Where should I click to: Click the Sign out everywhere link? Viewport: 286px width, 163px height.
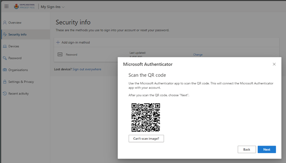(x=87, y=69)
